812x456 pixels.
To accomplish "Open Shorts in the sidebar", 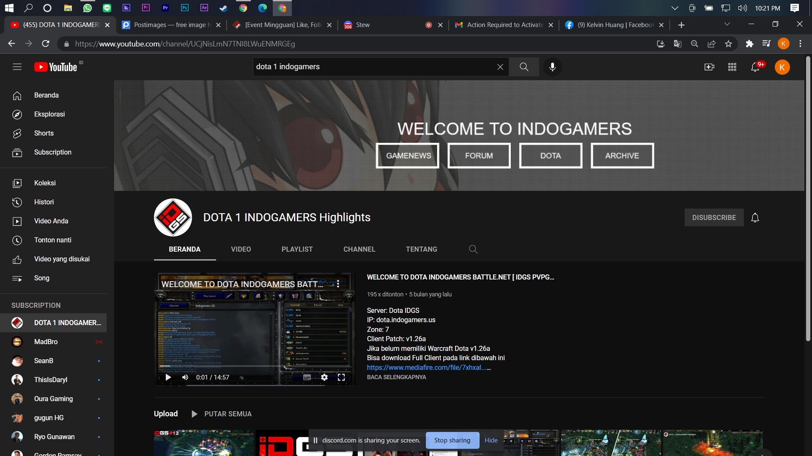I will (44, 133).
